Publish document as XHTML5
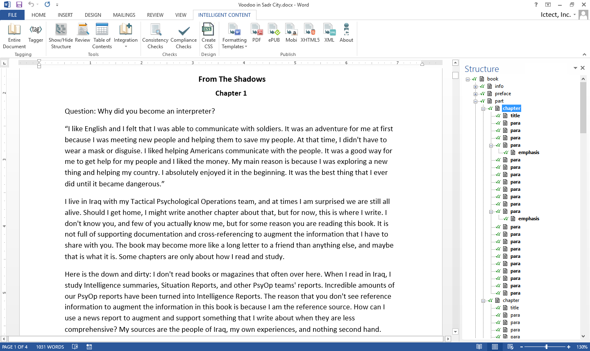The height and width of the screenshot is (351, 590). tap(310, 34)
